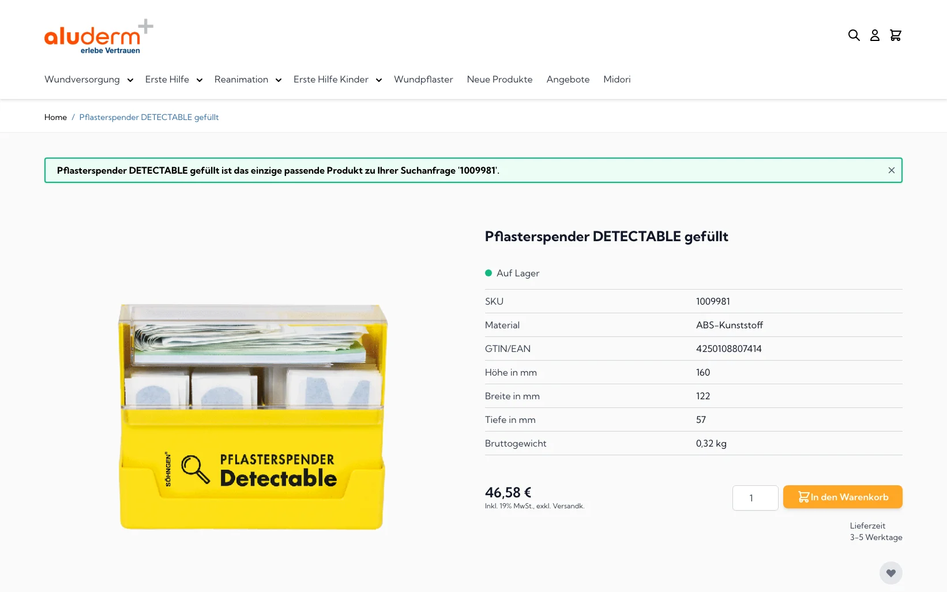Select material value ABS-Kunststoff
Image resolution: width=947 pixels, height=592 pixels.
(730, 325)
